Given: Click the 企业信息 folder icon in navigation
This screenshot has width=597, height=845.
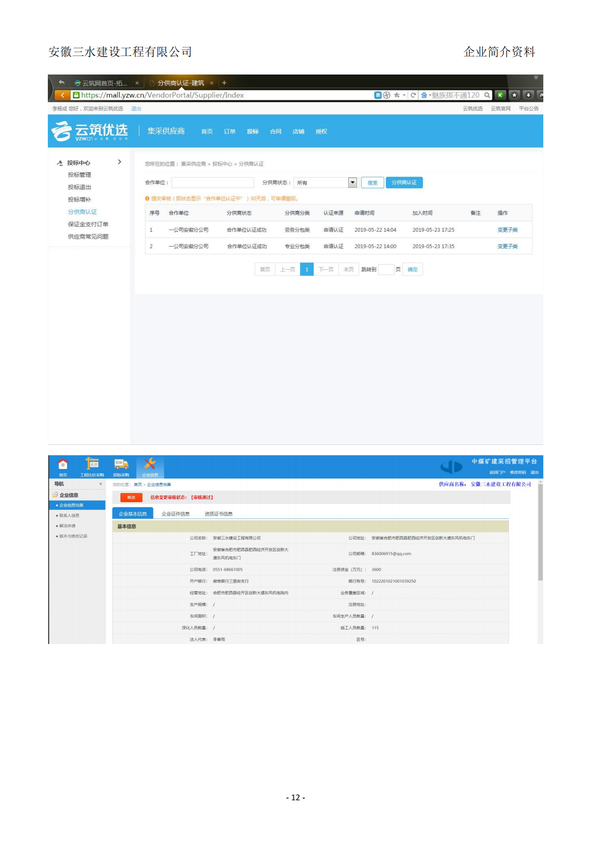Looking at the screenshot, I should 55,495.
